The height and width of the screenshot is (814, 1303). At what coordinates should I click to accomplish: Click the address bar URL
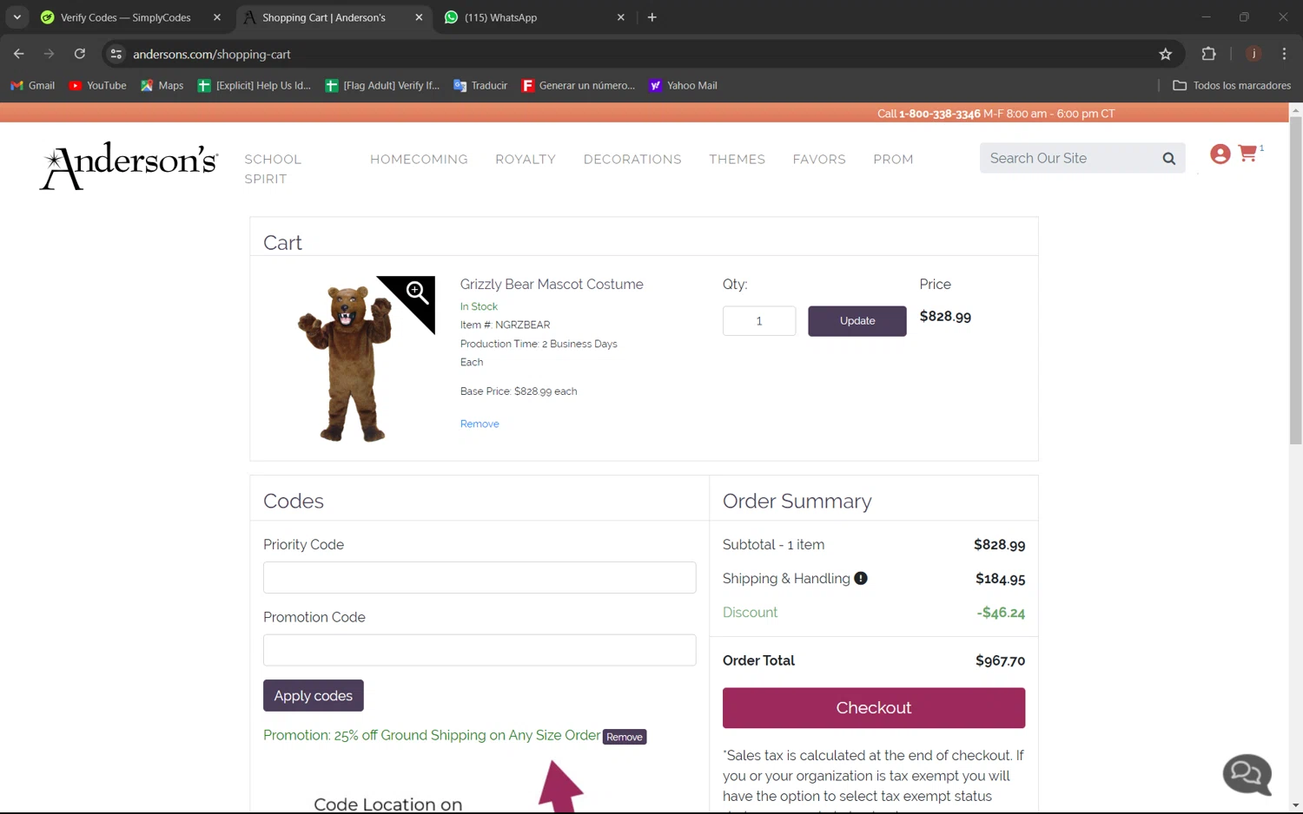click(x=212, y=54)
